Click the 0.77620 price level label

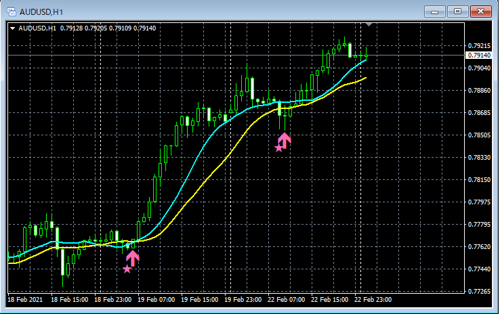tap(479, 247)
